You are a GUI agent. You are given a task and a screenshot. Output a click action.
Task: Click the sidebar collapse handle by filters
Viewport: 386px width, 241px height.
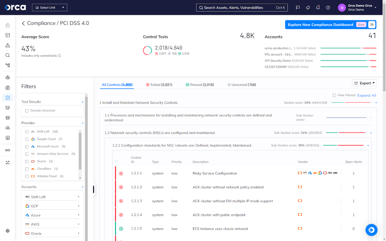94,189
